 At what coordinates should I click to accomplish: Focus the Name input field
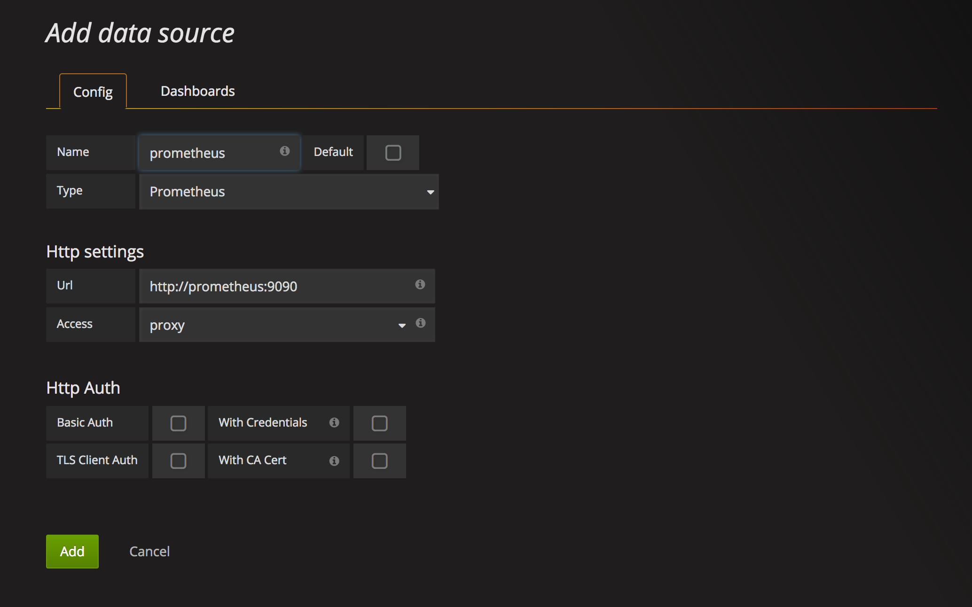tap(212, 153)
